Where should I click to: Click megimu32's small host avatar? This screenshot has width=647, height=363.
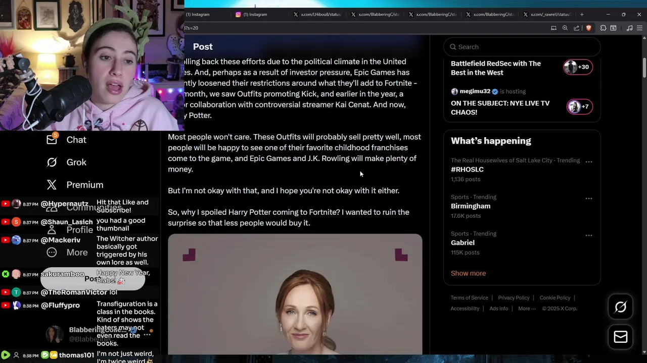(x=454, y=92)
